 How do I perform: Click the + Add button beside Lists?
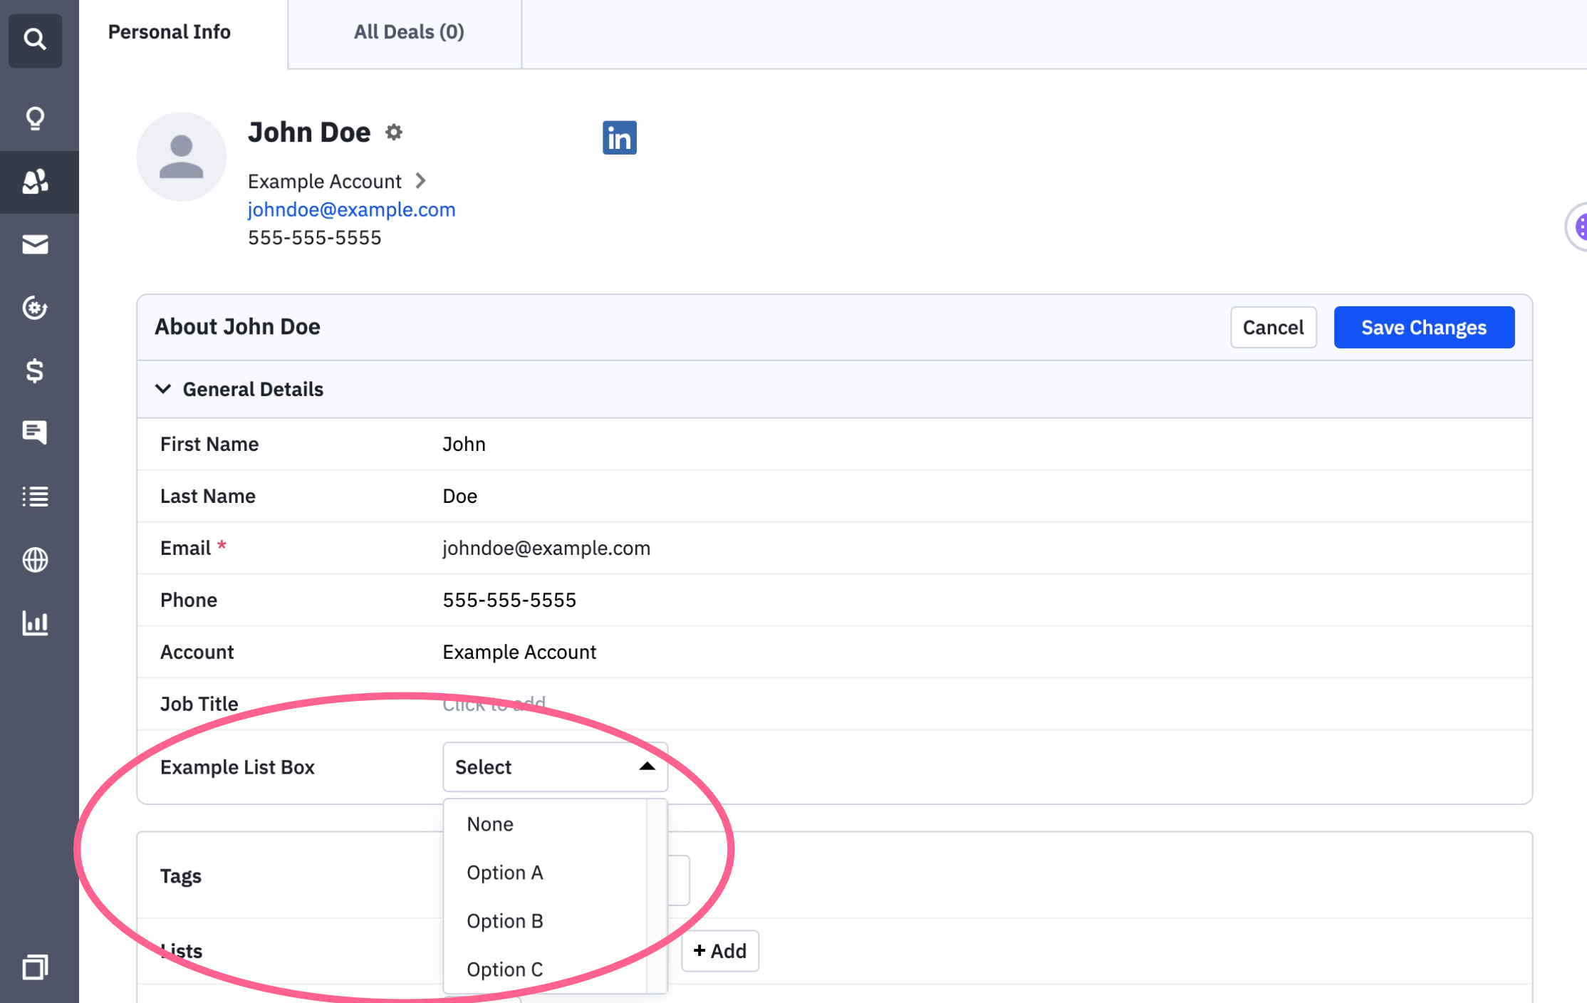[x=720, y=951]
